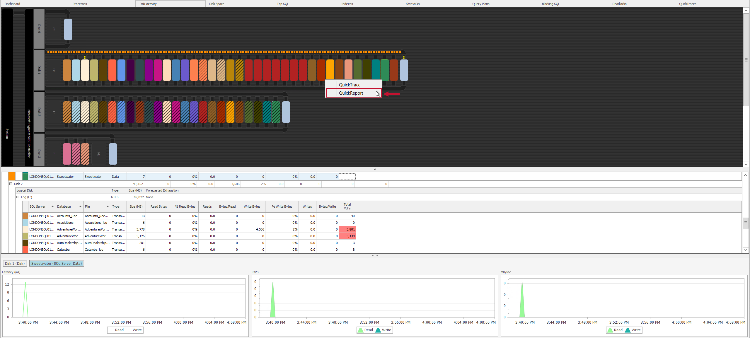
Task: Choose QuickTrace from the context menu
Action: [350, 85]
